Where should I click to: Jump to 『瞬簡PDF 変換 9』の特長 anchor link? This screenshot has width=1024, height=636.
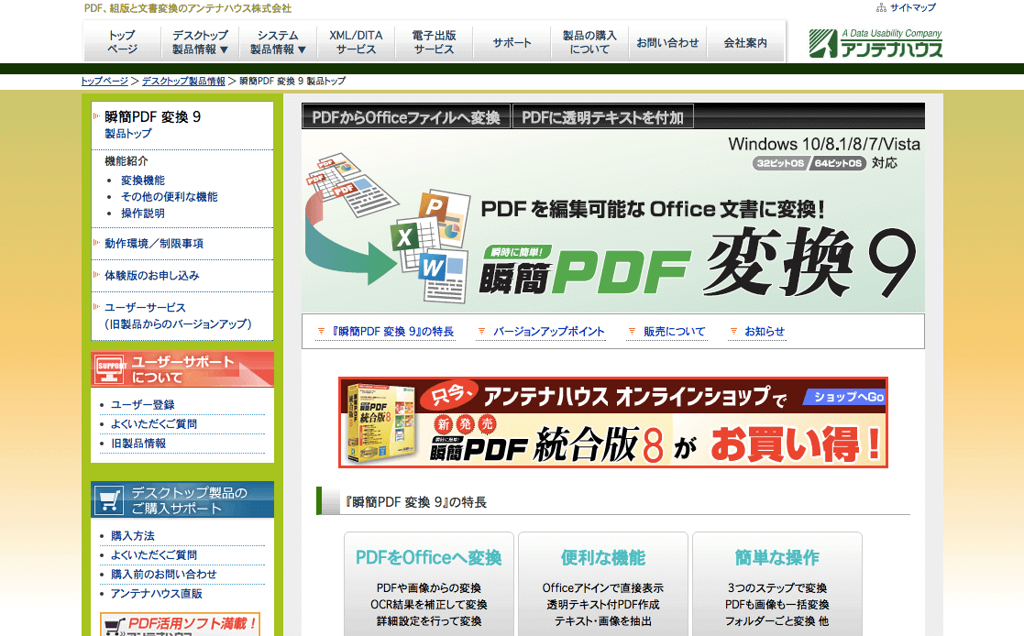392,332
